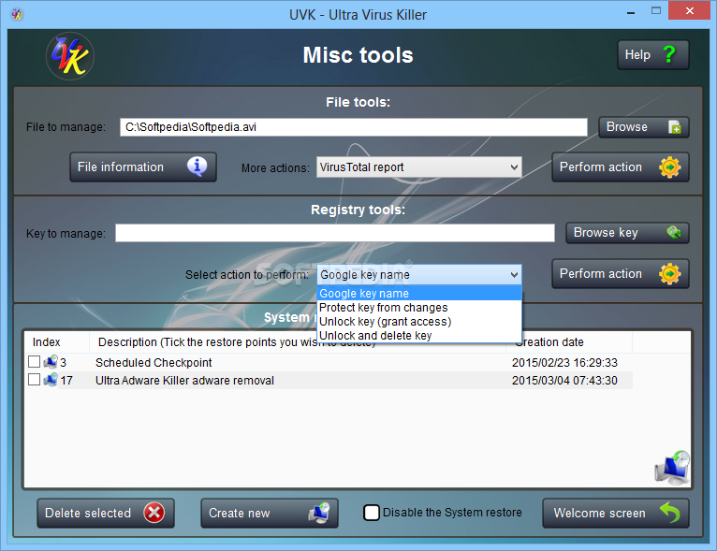Select Google key name from the list

click(419, 294)
